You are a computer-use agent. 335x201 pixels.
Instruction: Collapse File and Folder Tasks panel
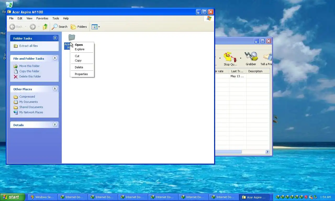[x=55, y=58]
